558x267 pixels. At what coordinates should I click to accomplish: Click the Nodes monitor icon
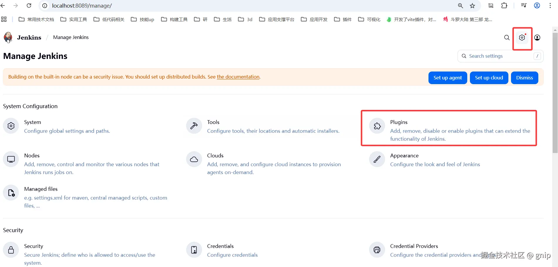11,159
